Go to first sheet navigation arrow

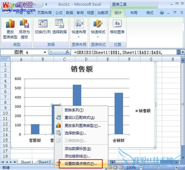(3, 162)
